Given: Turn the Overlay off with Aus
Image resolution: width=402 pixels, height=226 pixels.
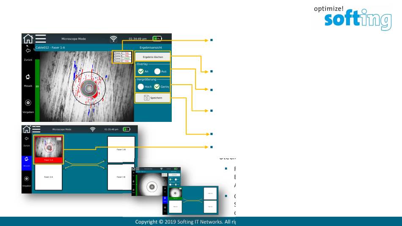Looking at the screenshot, I should point(157,72).
